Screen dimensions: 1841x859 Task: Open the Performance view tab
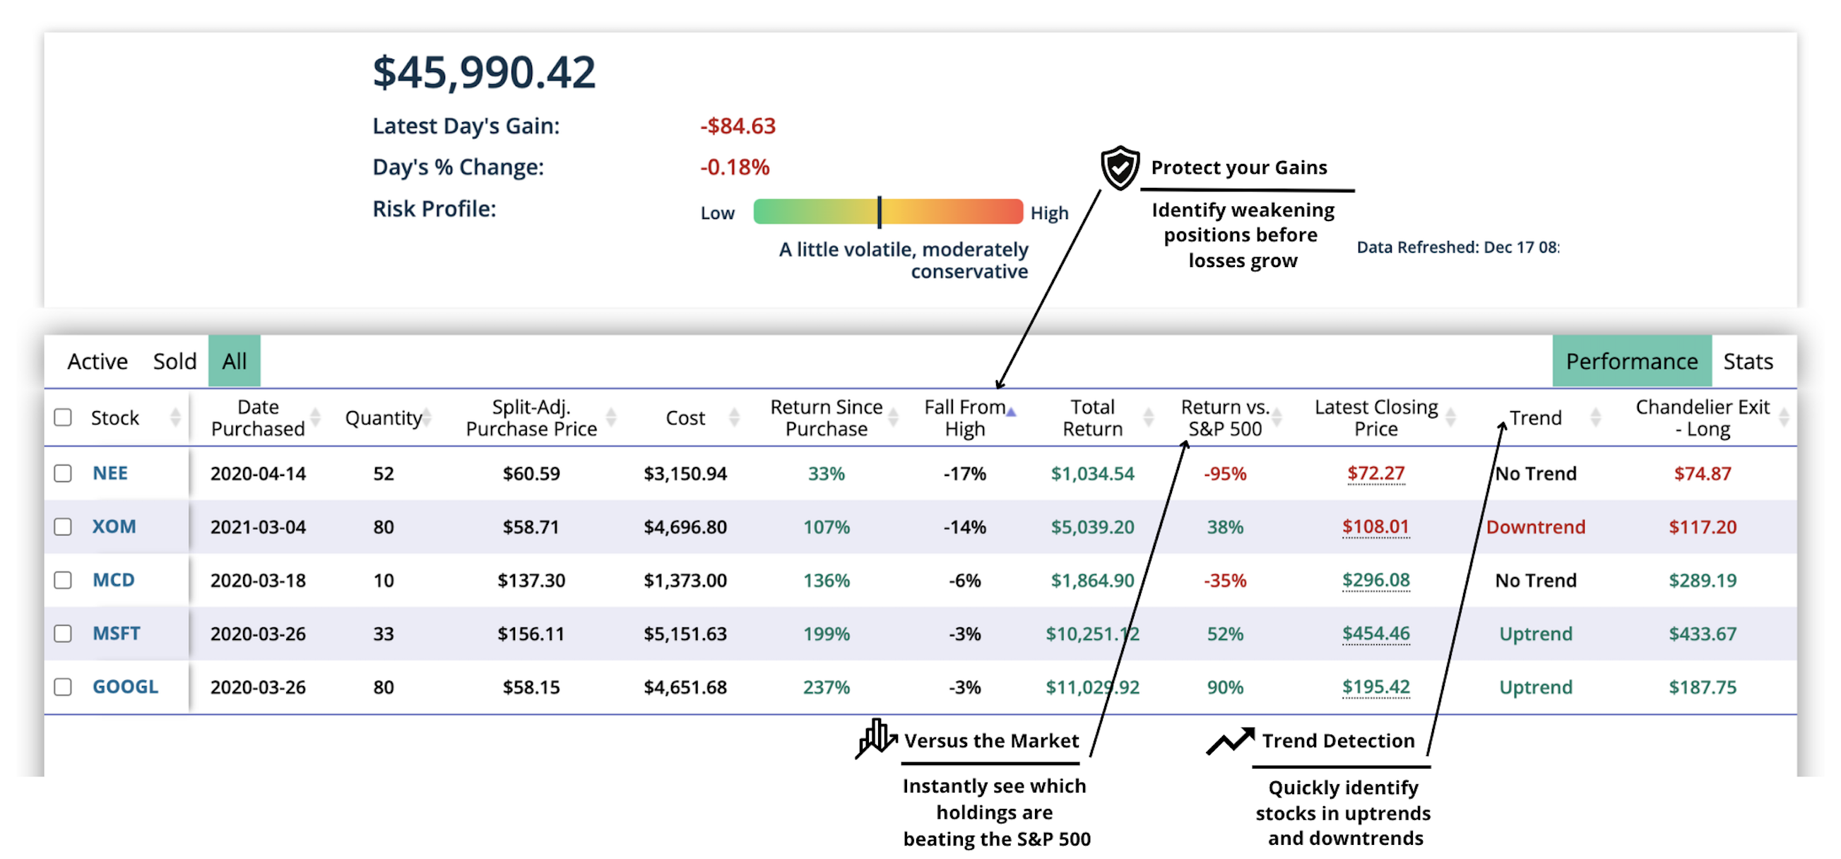(x=1632, y=362)
